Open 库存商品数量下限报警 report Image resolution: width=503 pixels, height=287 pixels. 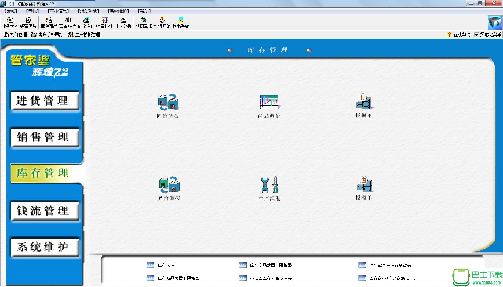[x=178, y=278]
